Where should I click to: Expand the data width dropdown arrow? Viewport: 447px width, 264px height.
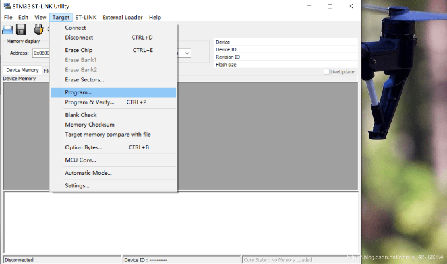pos(187,53)
